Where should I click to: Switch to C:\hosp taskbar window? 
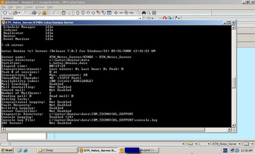tap(57, 150)
